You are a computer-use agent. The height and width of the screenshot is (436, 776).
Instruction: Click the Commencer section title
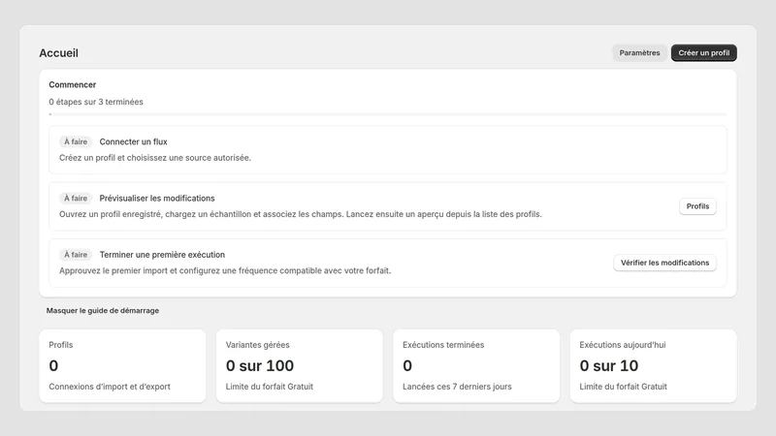click(72, 84)
